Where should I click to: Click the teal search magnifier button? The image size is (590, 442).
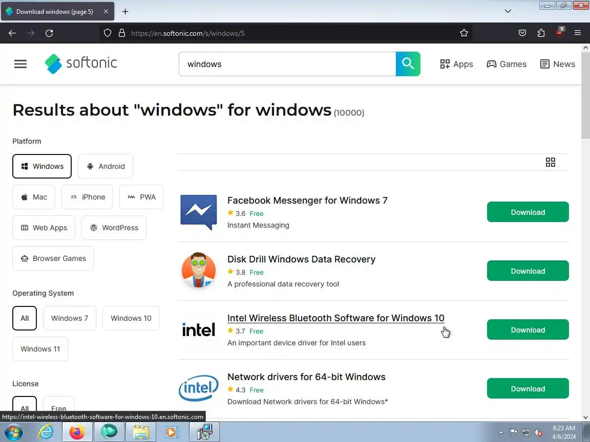tap(408, 64)
